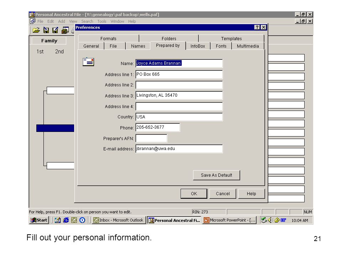Viewport: 342px width, 256px height.
Task: Open Internet Explorer from quick launch
Action: [66, 220]
